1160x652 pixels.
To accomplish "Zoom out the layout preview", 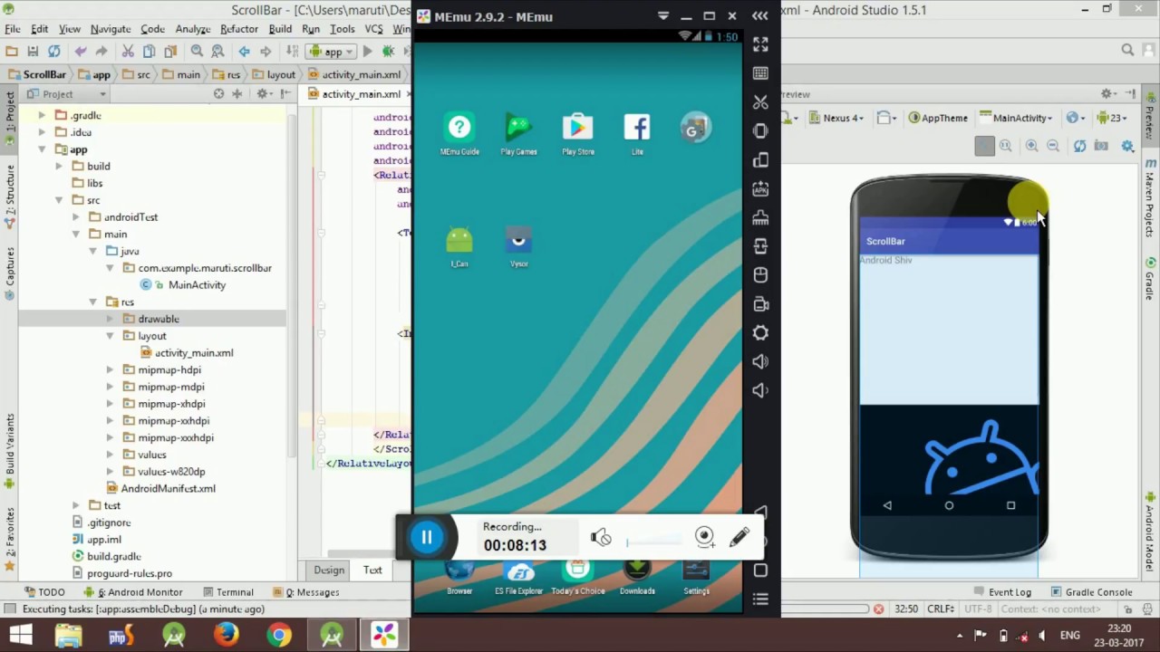I will pos(1053,146).
